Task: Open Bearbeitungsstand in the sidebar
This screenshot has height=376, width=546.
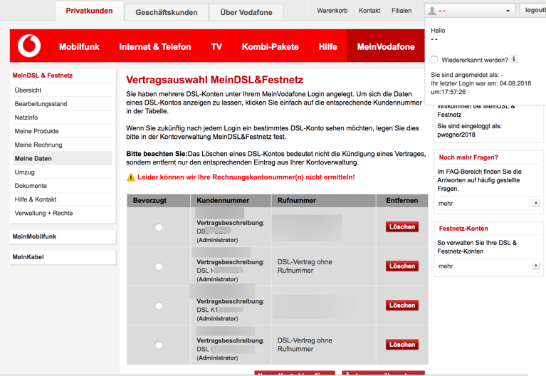Action: pyautogui.click(x=41, y=104)
